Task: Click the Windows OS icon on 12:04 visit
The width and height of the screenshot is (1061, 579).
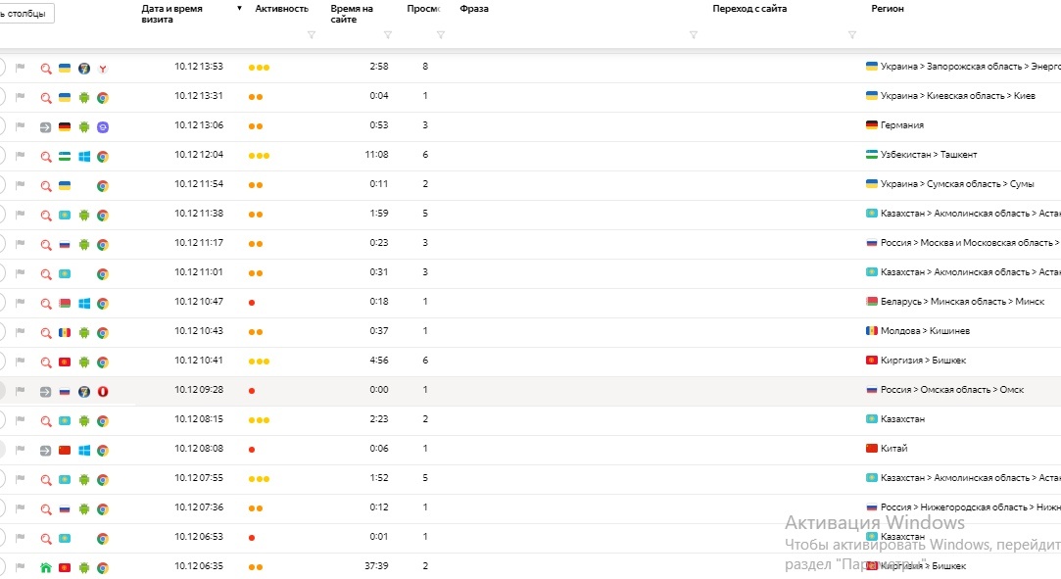Action: click(84, 156)
